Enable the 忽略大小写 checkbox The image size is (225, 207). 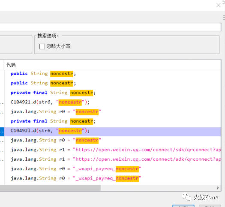[42, 46]
